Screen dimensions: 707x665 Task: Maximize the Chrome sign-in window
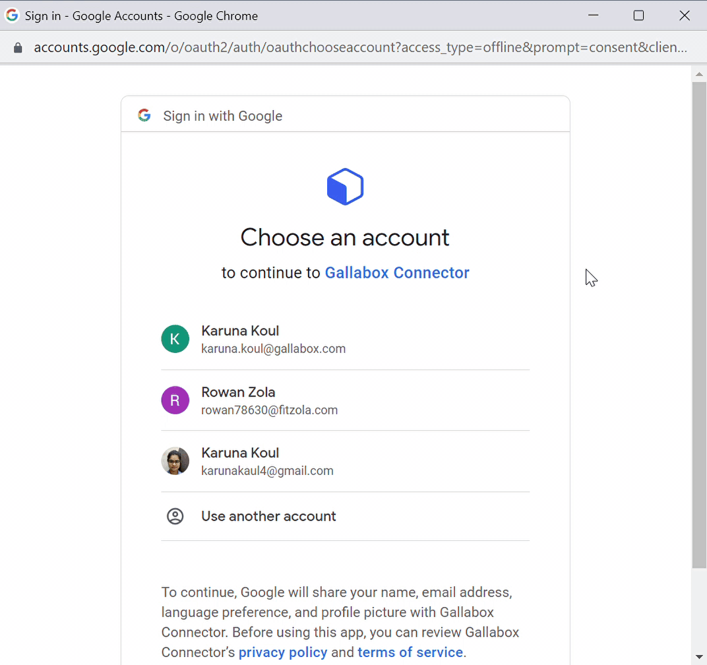[x=638, y=16]
